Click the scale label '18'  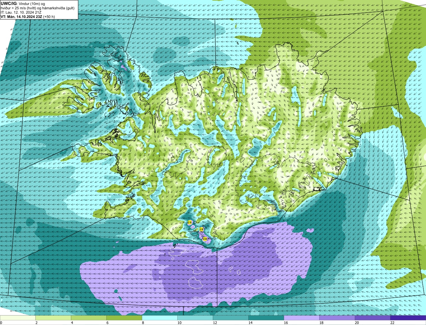coord(321,323)
